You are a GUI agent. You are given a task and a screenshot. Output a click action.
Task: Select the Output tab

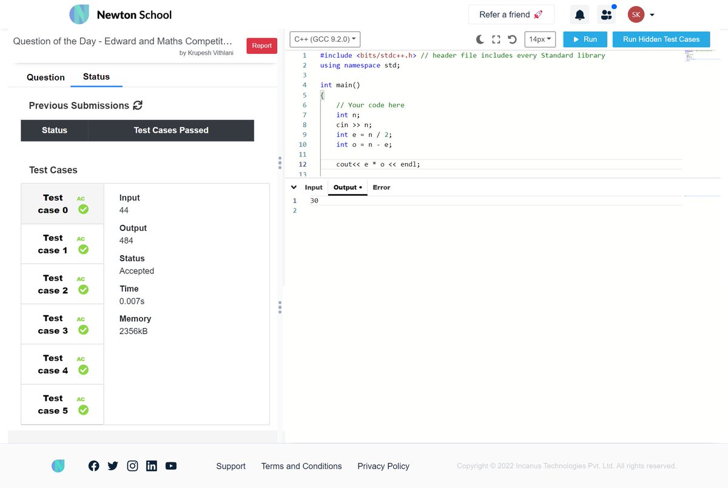(x=348, y=187)
